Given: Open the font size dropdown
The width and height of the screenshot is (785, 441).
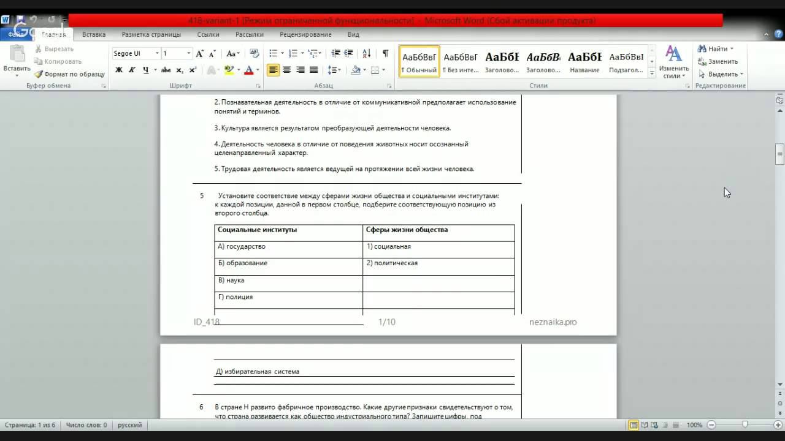Looking at the screenshot, I should [x=189, y=53].
